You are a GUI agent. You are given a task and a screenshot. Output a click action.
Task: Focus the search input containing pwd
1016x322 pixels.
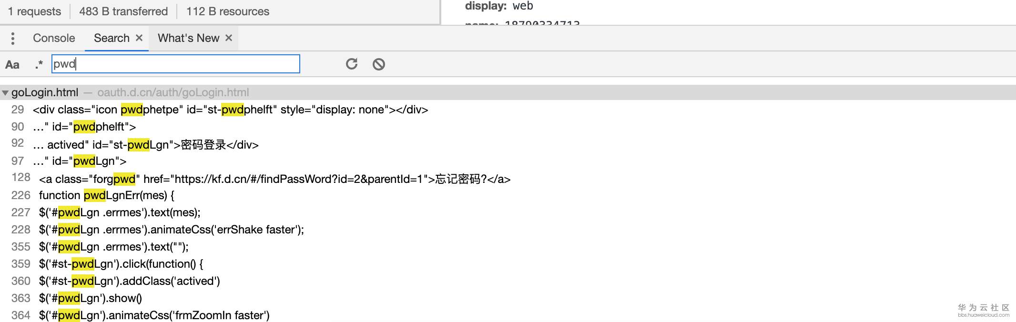(x=175, y=64)
